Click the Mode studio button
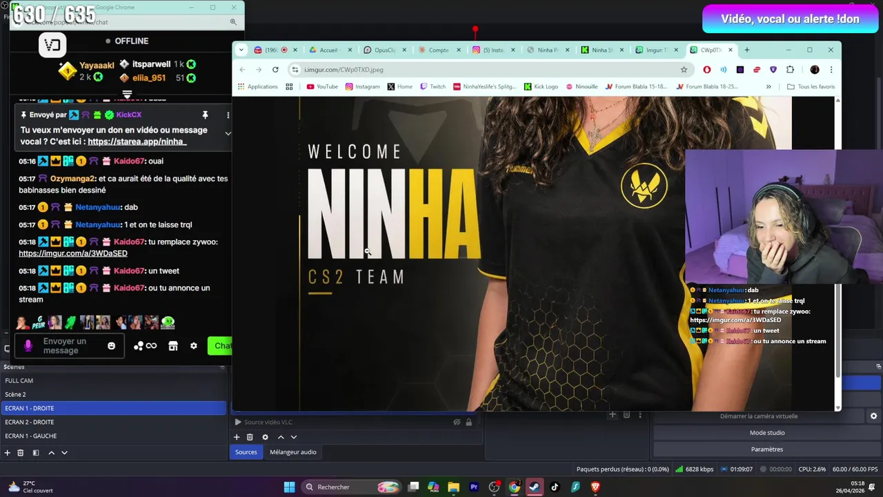Screen dimensions: 883x497 767,433
